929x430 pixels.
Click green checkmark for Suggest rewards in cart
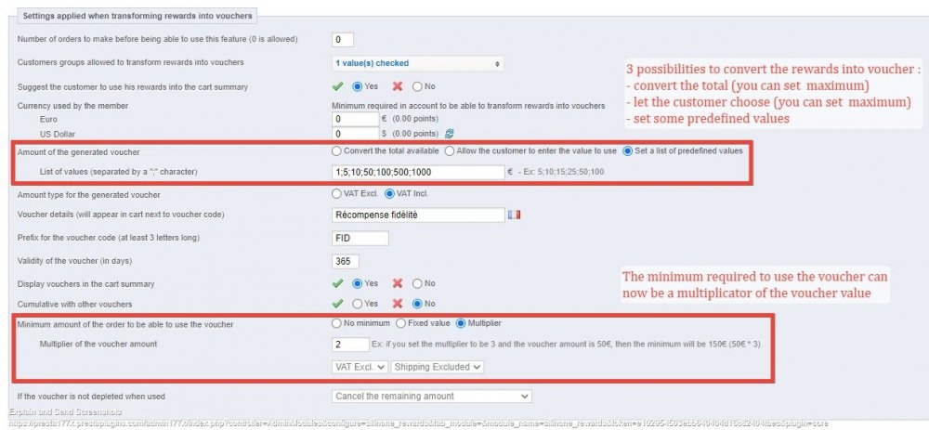pos(338,86)
